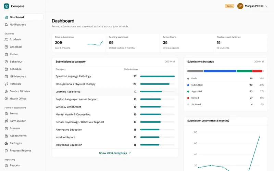This screenshot has height=171, width=274.
Task: Click the Assessments microscope icon
Action: coord(6,136)
